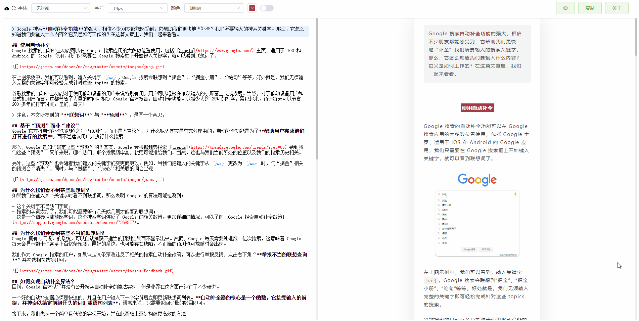Open the settings gear button
This screenshot has height=321, width=639.
pos(565,8)
